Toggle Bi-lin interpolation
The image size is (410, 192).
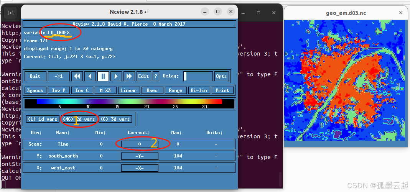(x=199, y=90)
